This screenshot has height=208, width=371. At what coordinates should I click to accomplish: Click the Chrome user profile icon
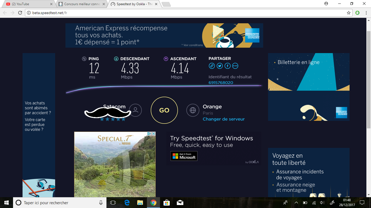(x=326, y=4)
